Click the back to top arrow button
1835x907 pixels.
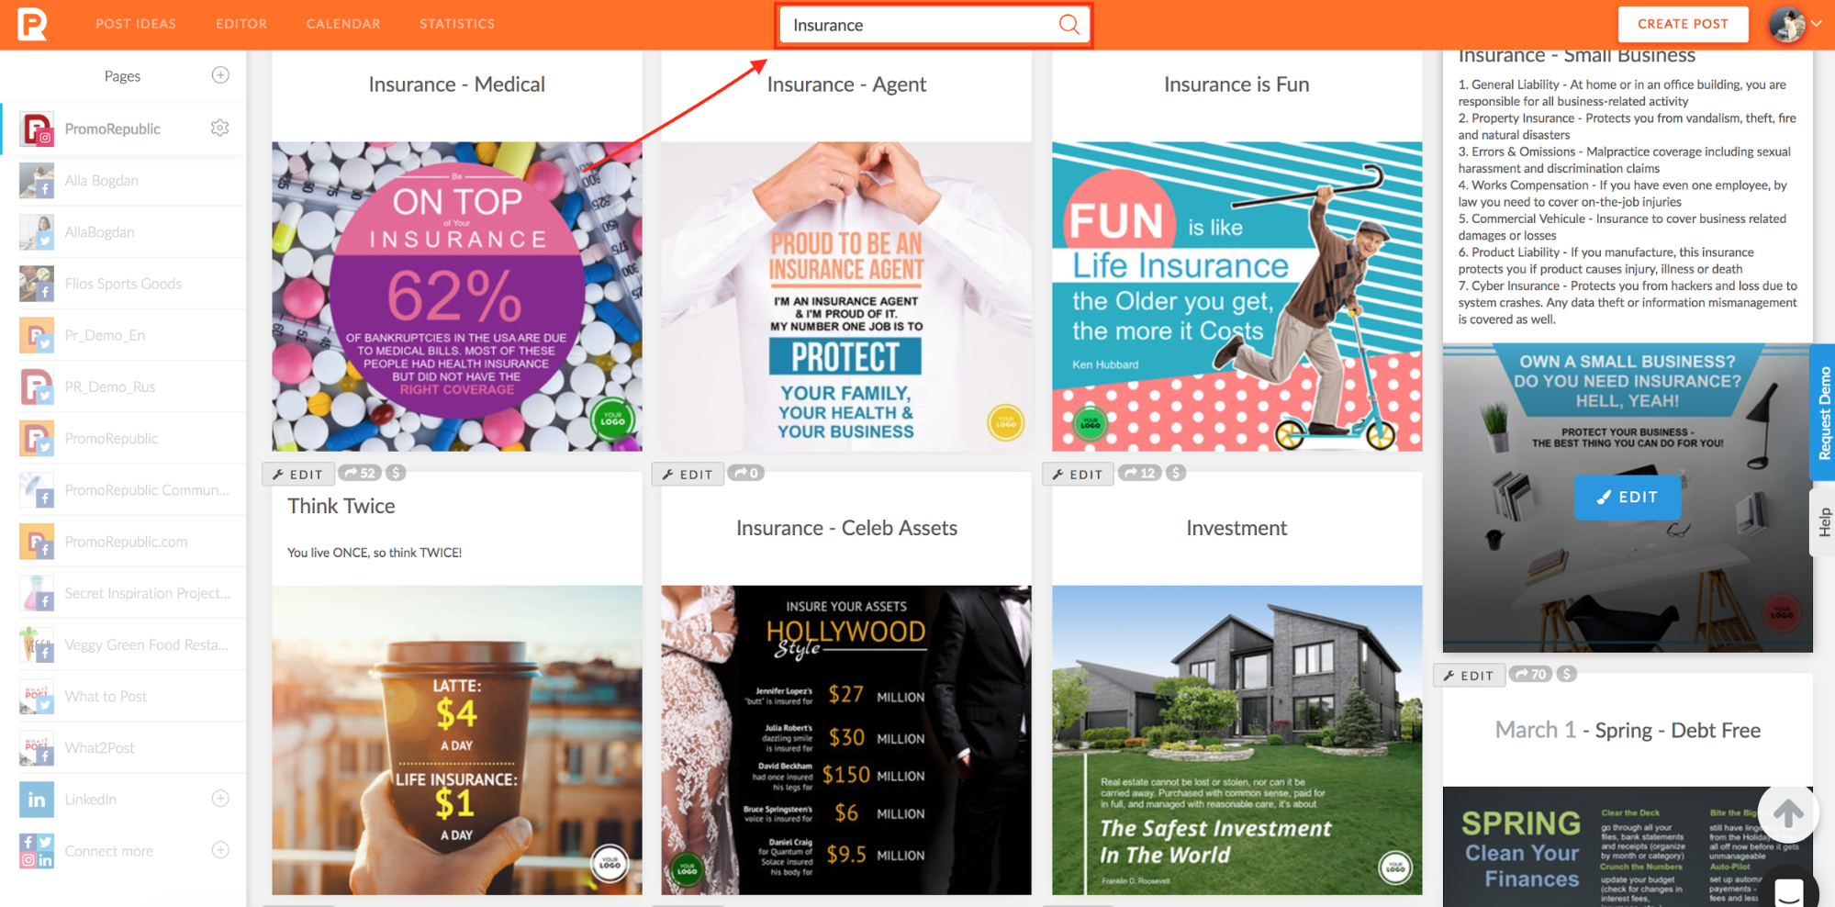point(1787,812)
